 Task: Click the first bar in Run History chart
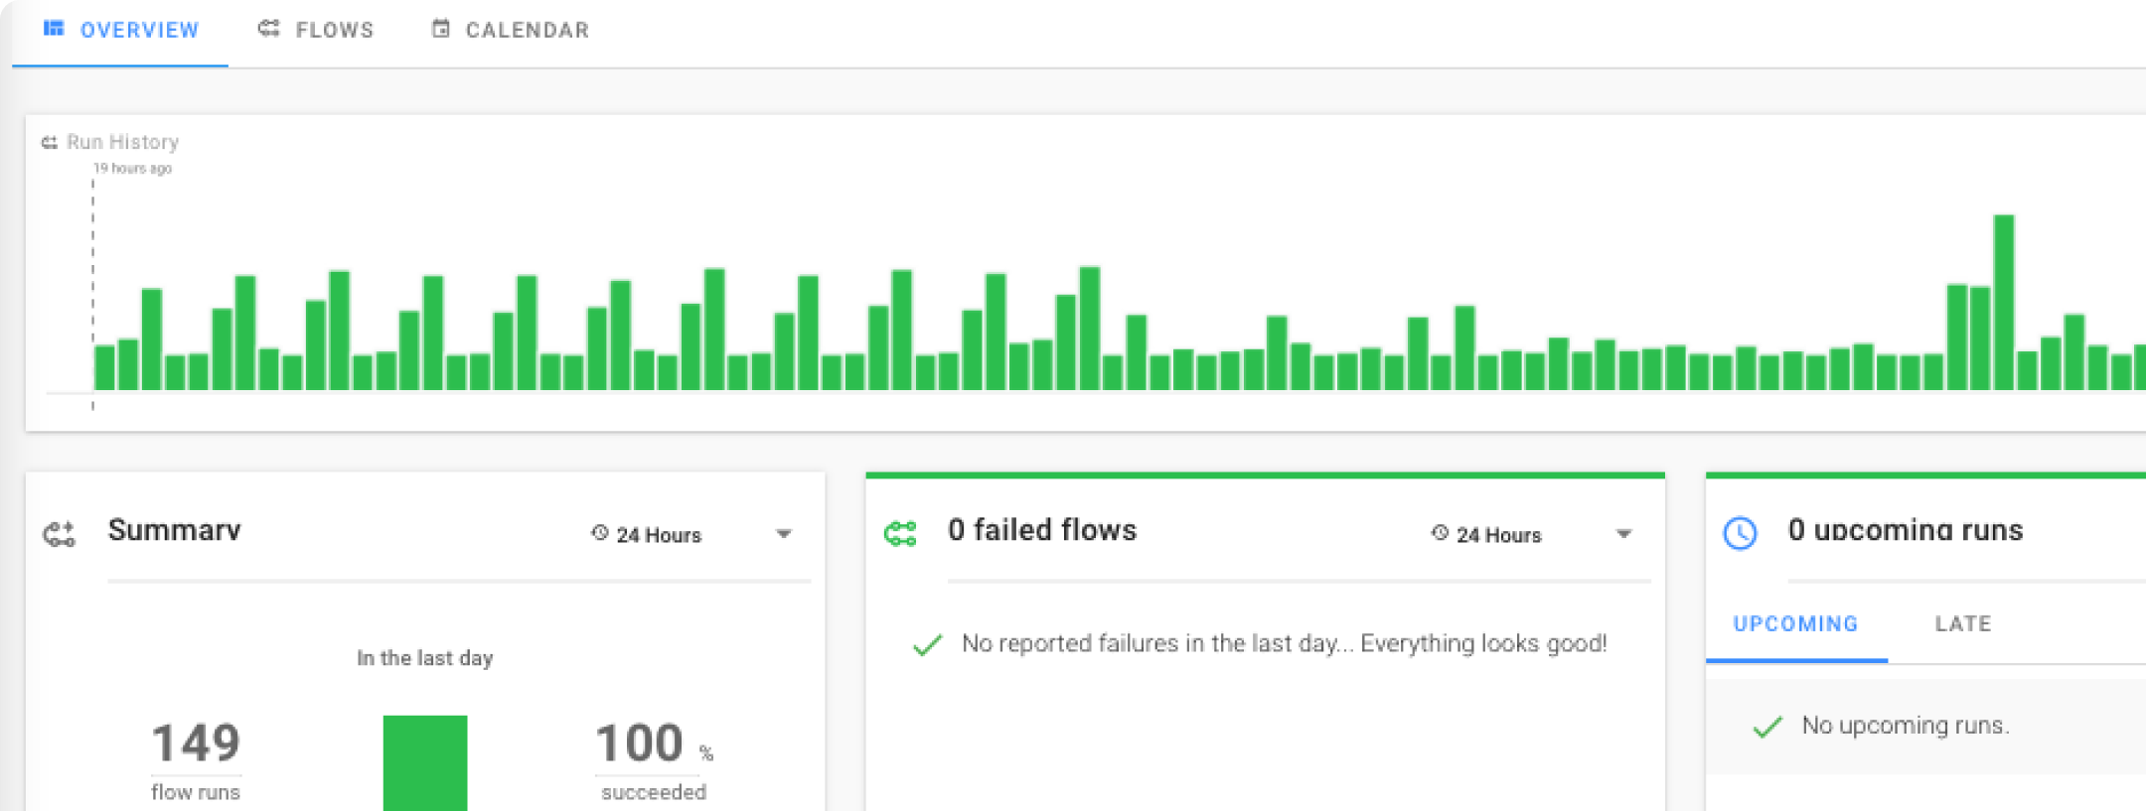point(104,367)
